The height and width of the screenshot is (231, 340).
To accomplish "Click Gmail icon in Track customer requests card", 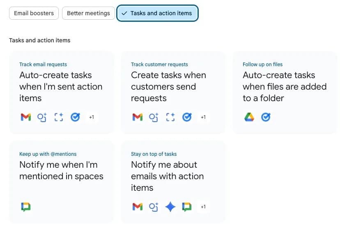I will [x=138, y=117].
